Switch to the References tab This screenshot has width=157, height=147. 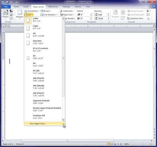[x=53, y=7]
